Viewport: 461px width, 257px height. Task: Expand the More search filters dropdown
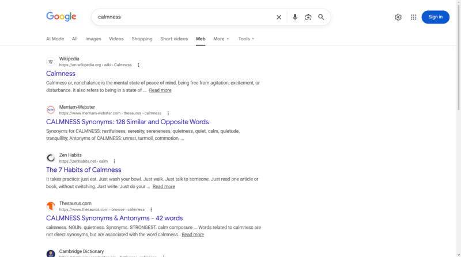coord(221,39)
